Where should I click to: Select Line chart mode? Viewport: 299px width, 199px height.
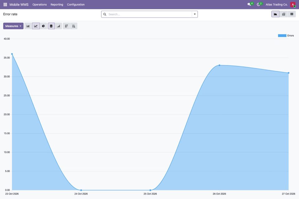tap(36, 26)
